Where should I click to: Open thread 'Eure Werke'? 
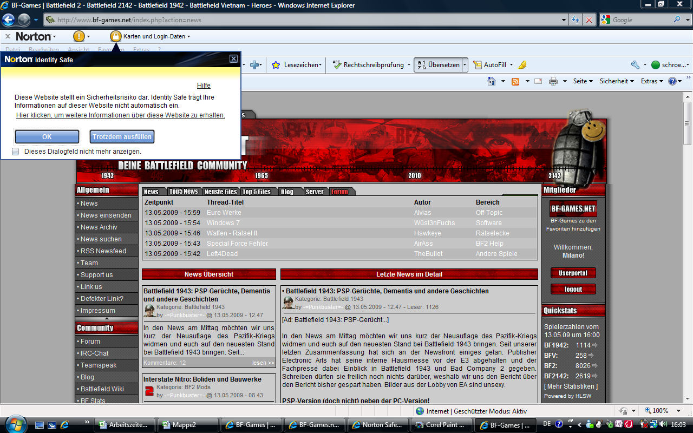click(224, 213)
